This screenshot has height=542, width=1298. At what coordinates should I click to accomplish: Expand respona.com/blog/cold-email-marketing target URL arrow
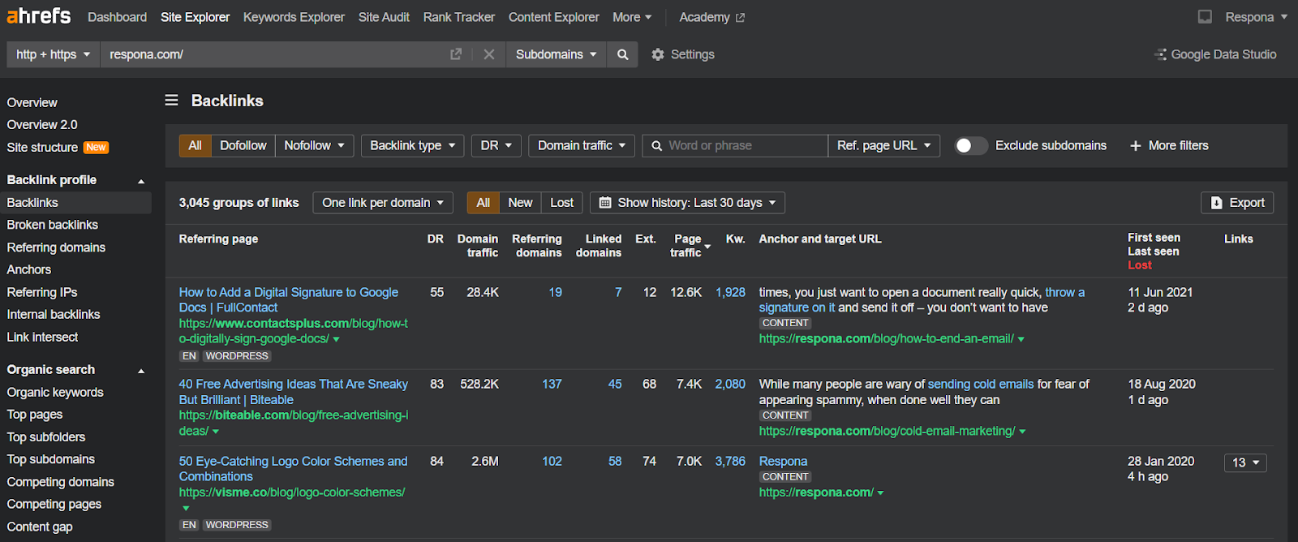1022,432
